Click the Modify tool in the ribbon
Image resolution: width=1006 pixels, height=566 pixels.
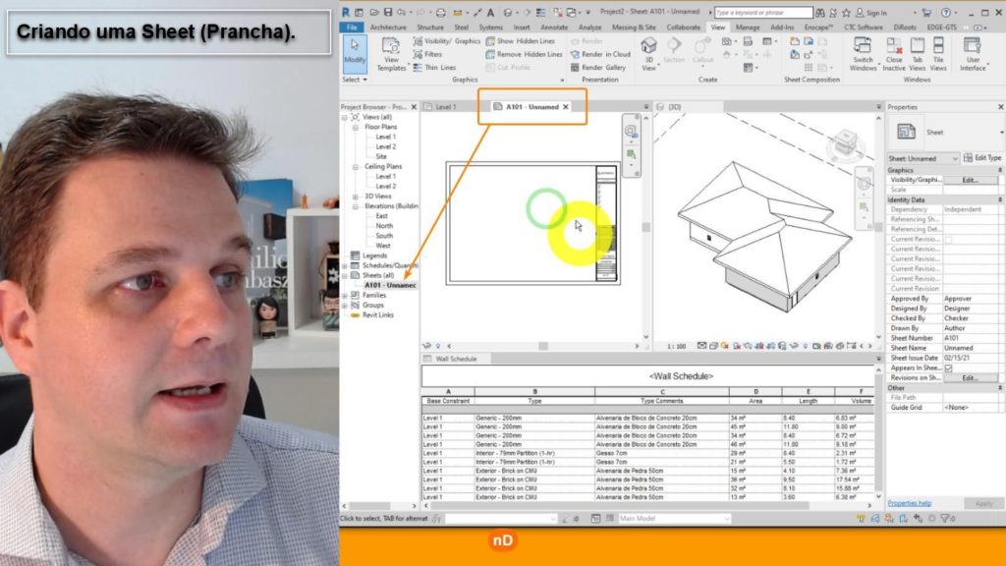coord(354,53)
